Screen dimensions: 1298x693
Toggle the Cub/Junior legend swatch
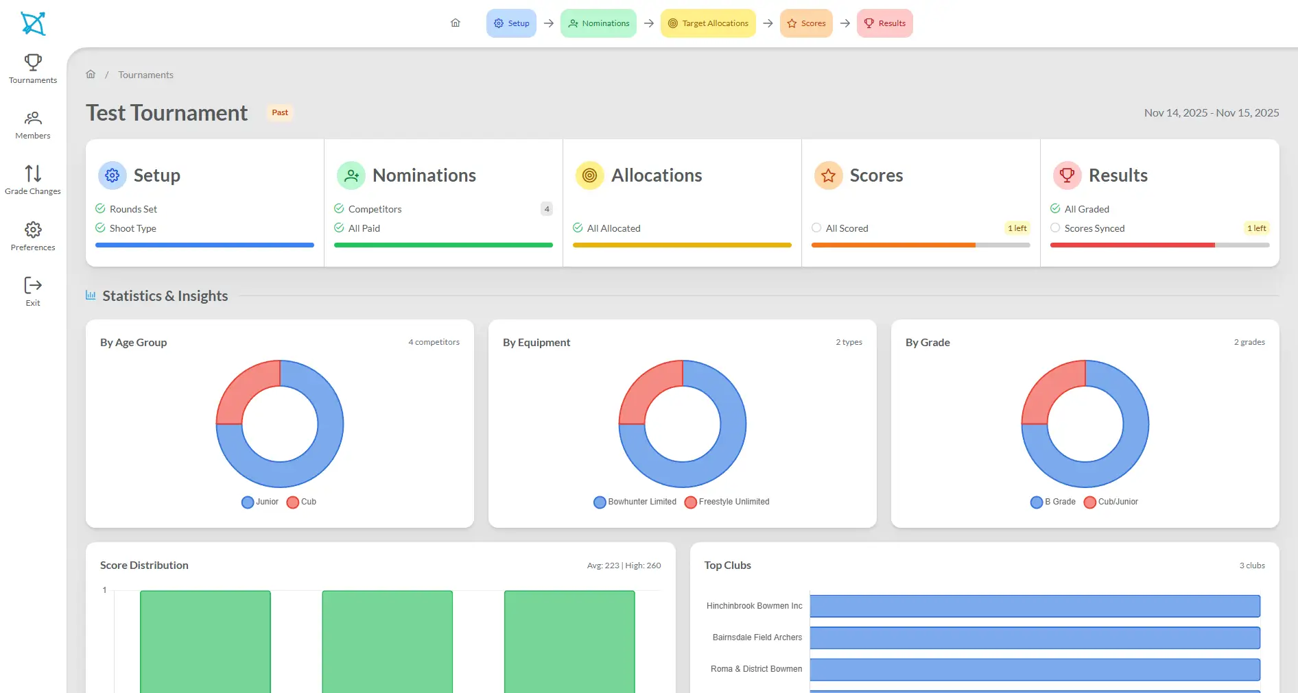point(1090,502)
